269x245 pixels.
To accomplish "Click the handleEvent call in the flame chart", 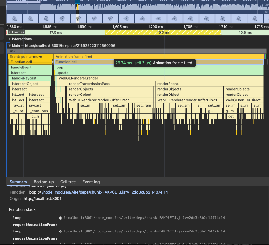I will [30, 68].
